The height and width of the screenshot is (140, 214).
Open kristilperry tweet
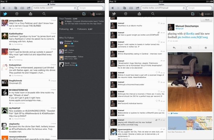(x=29, y=54)
